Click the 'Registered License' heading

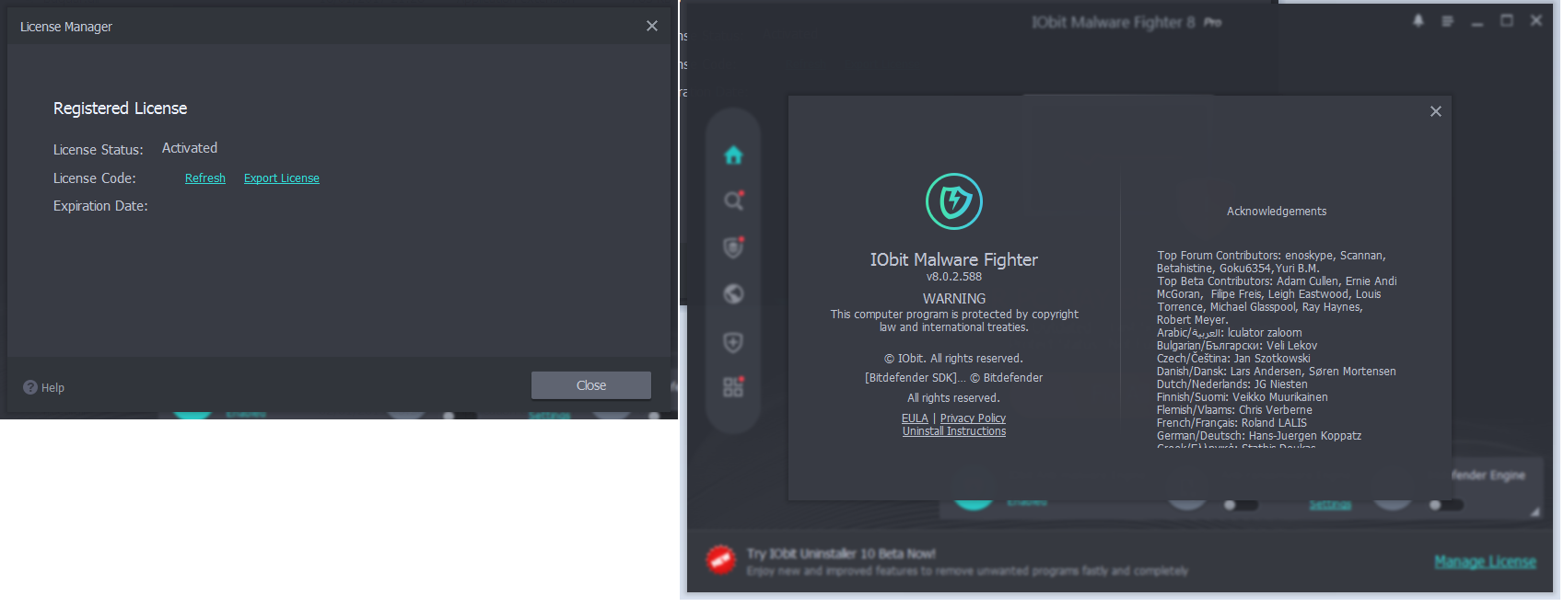[x=120, y=109]
